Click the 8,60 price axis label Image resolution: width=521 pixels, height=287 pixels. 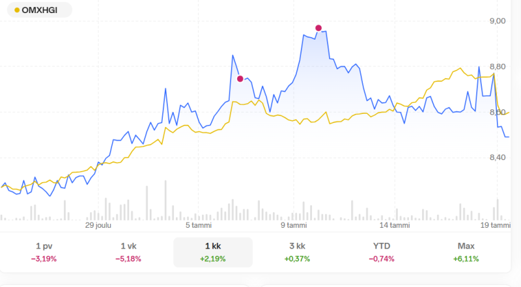(498, 112)
